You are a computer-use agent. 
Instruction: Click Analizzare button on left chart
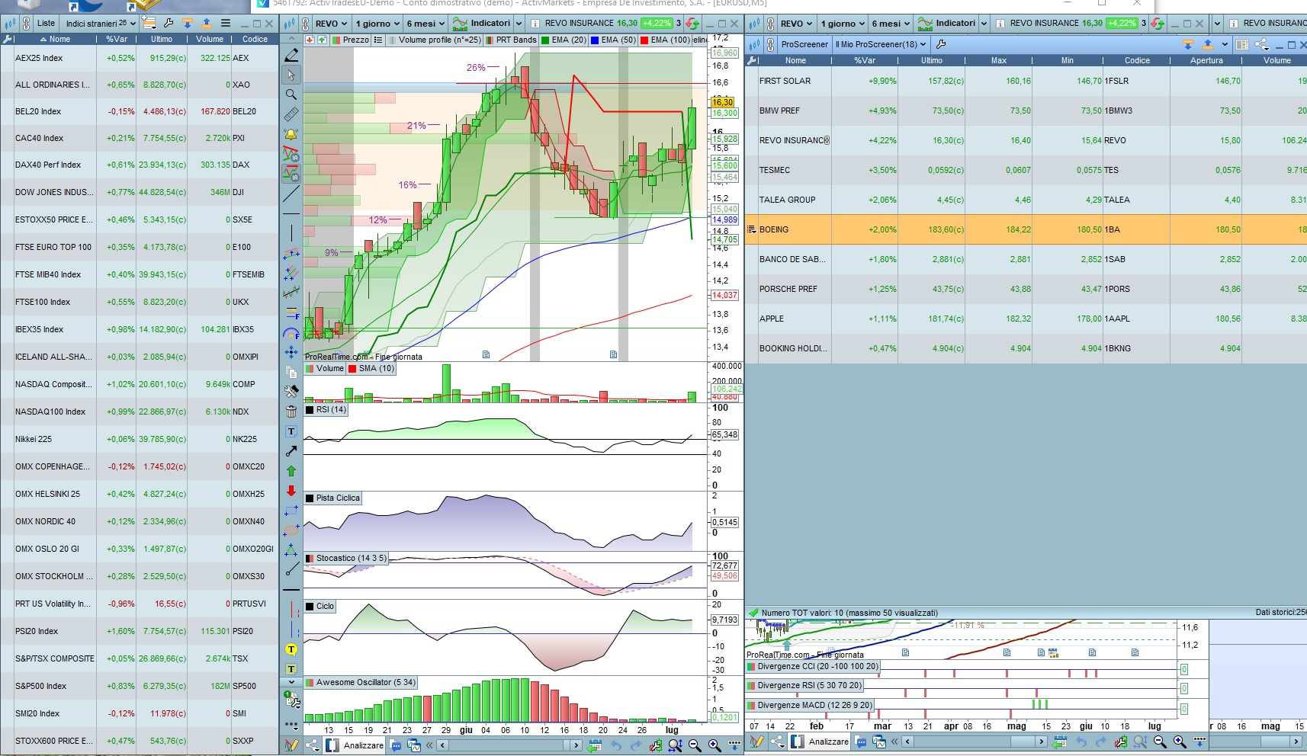coord(355,745)
